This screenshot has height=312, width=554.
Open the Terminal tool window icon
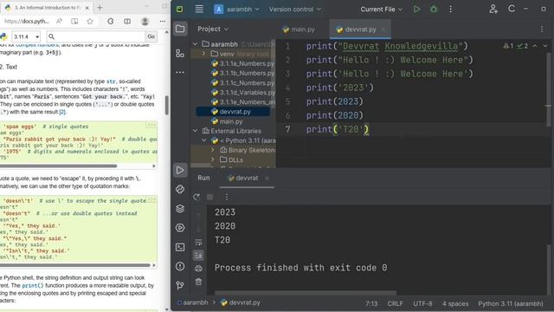(x=180, y=247)
